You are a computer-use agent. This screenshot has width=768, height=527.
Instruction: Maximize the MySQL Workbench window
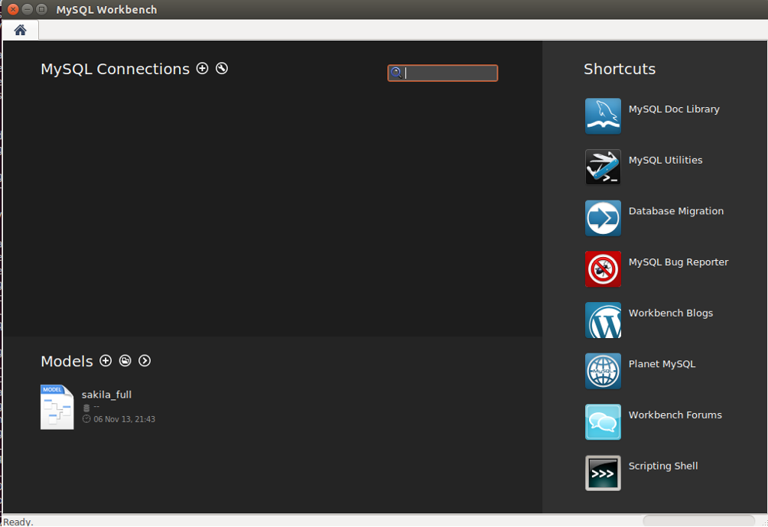coord(41,9)
